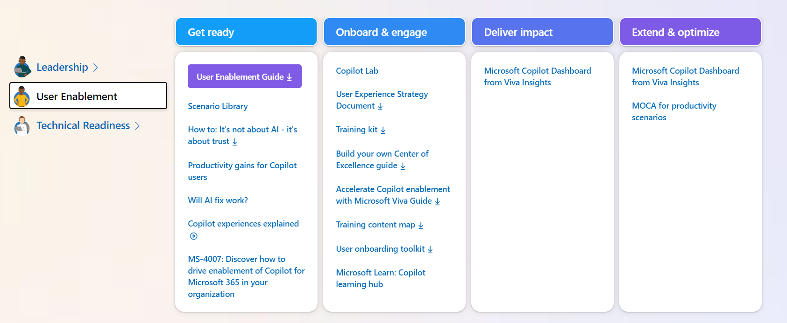The height and width of the screenshot is (323, 787).
Task: Open Microsoft Learn: Copilot learning hub
Action: [x=381, y=278]
